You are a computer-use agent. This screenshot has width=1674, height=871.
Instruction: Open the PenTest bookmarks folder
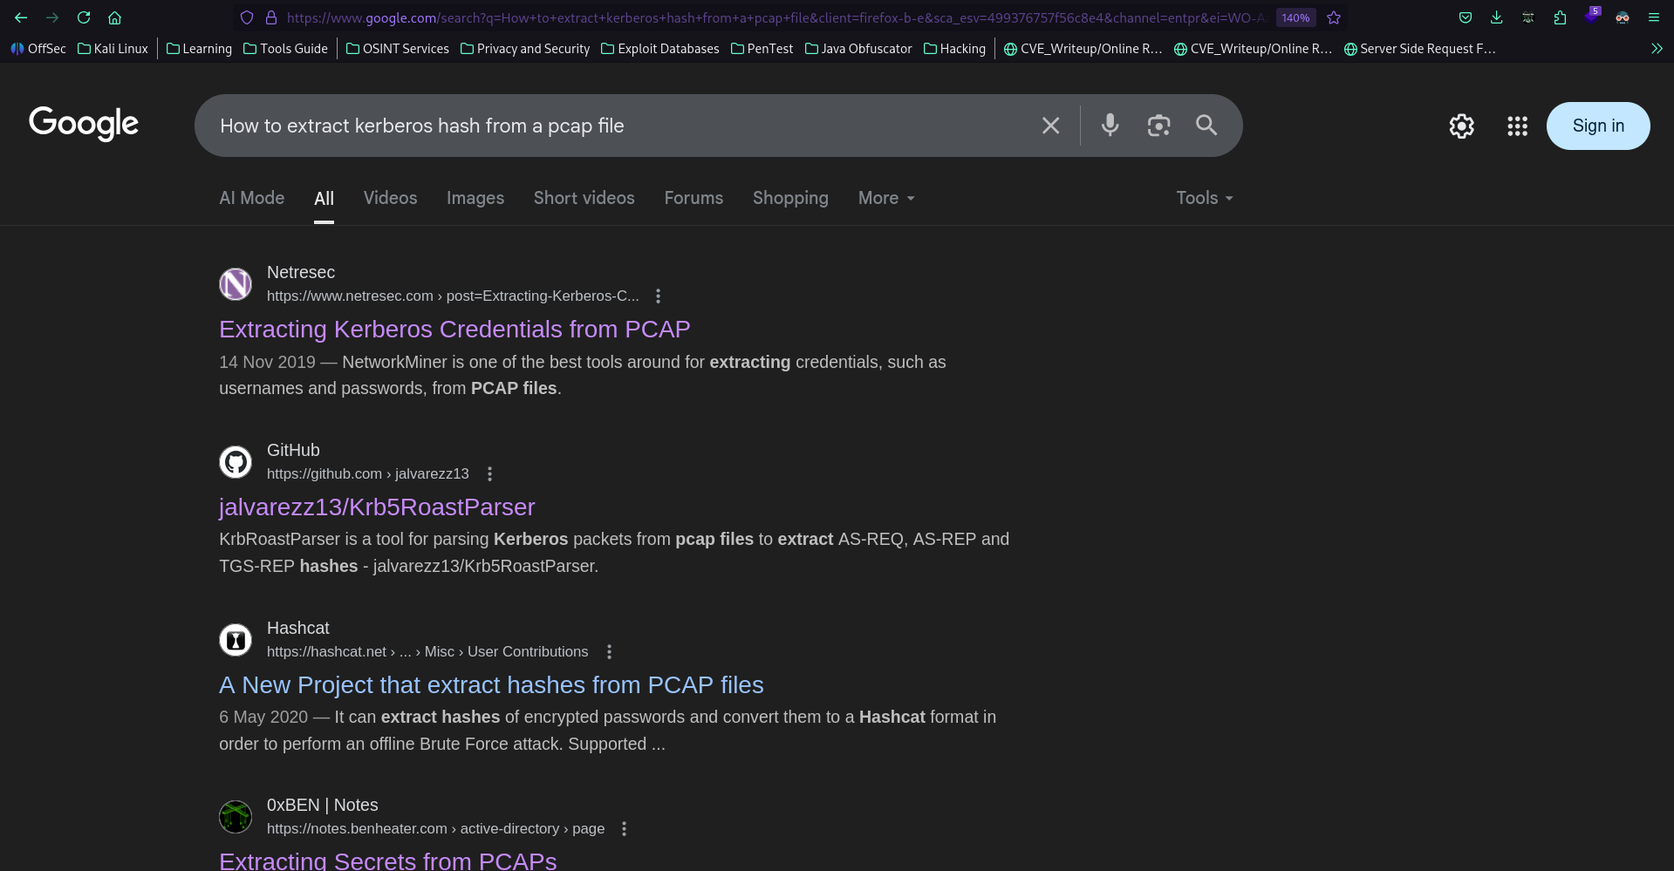tap(762, 49)
